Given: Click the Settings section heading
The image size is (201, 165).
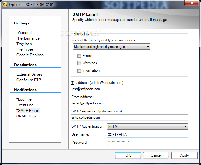Looking at the screenshot, I should coord(21,23).
